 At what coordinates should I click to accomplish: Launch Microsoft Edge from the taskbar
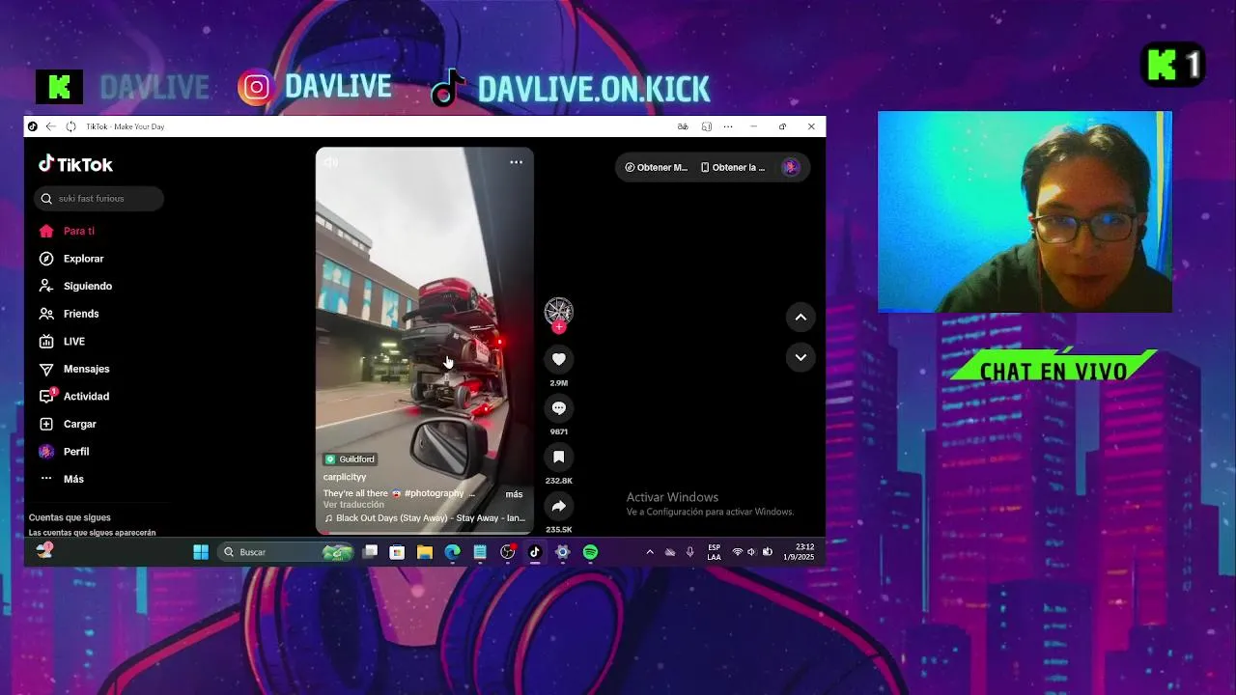pos(452,552)
